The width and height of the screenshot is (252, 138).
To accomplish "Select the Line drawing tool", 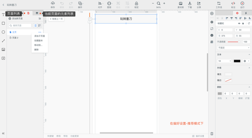I will coord(3,41).
